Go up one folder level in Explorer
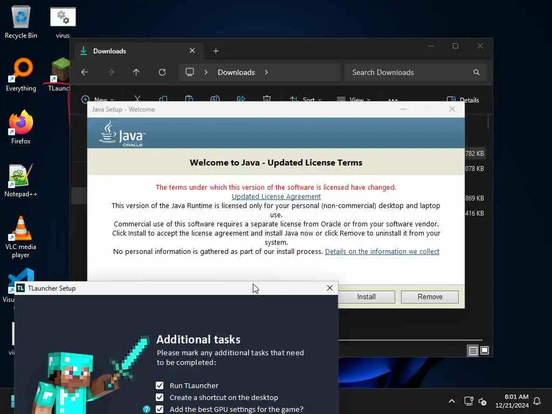552x414 pixels. click(136, 72)
